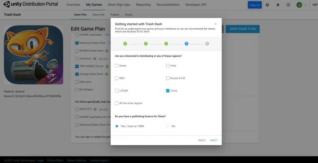Open Terms of Service footer link
The height and width of the screenshot is (163, 318).
[x=76, y=161]
